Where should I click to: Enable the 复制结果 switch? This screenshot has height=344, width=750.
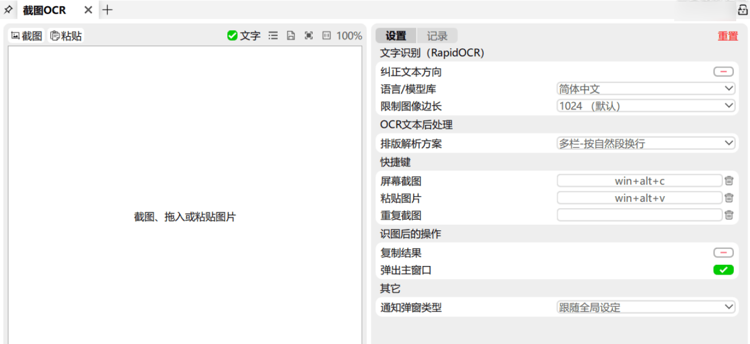[x=723, y=253]
